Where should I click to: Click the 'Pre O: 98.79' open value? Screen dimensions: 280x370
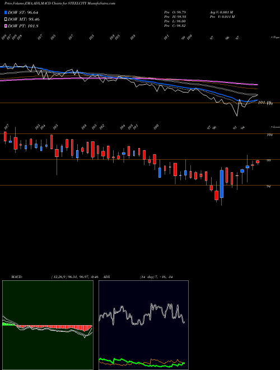[x=175, y=12]
